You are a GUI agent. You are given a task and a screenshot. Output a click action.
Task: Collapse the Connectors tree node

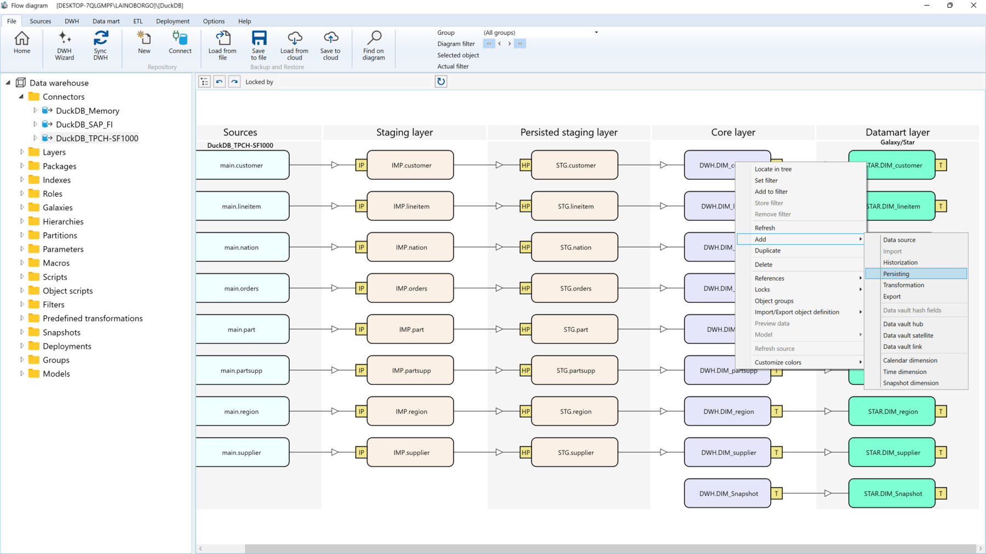(21, 96)
